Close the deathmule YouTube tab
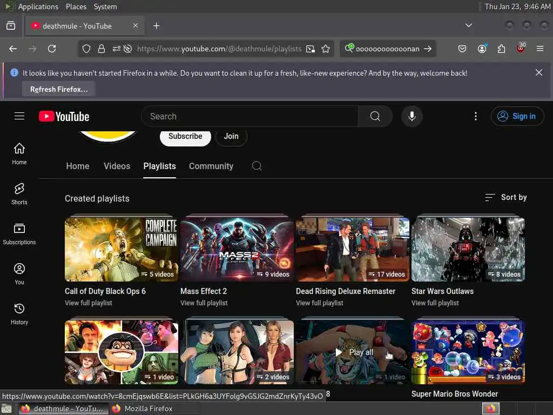 pyautogui.click(x=136, y=25)
